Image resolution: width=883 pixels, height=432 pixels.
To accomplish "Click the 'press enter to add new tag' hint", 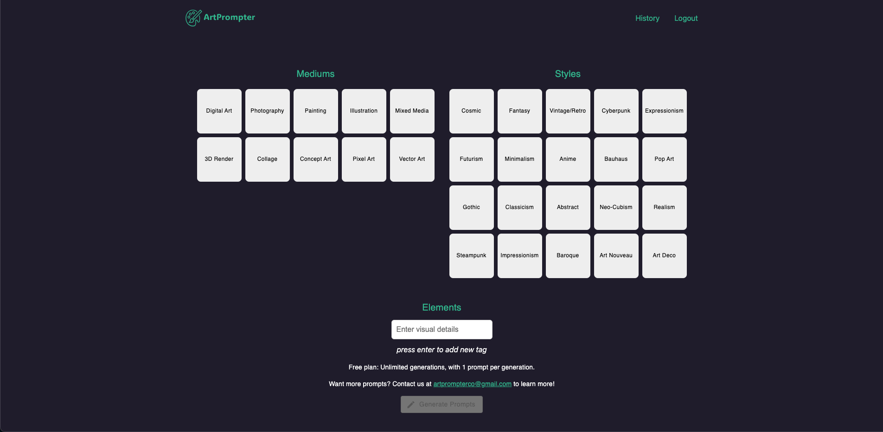I will [441, 349].
